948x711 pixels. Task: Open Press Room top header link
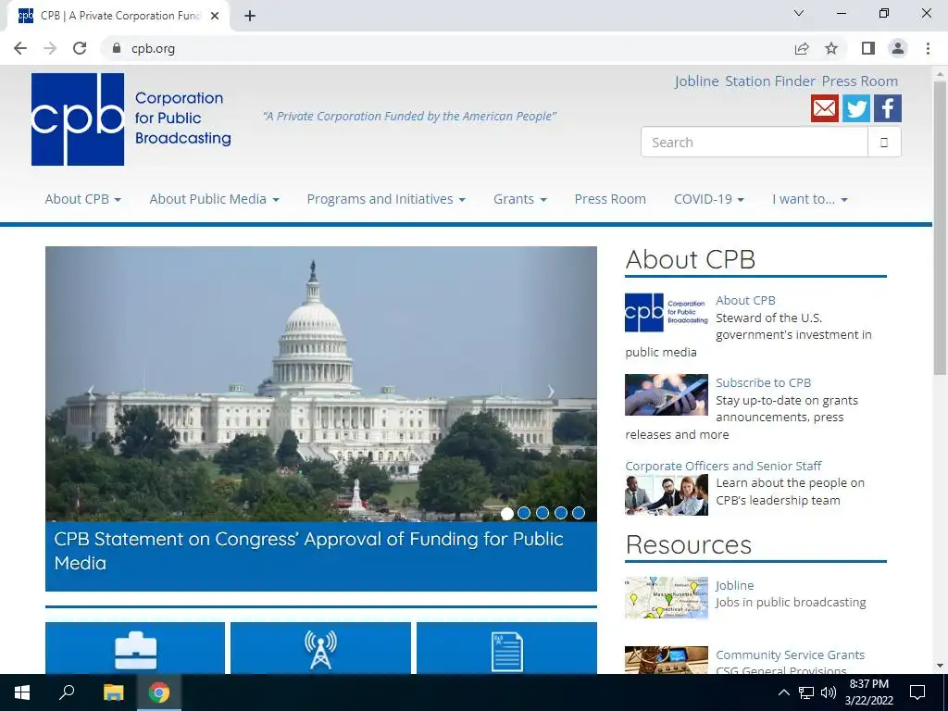click(860, 81)
